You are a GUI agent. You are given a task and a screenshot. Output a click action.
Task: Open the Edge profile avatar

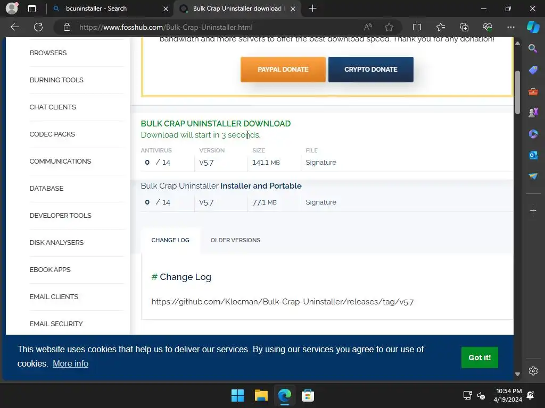(12, 8)
